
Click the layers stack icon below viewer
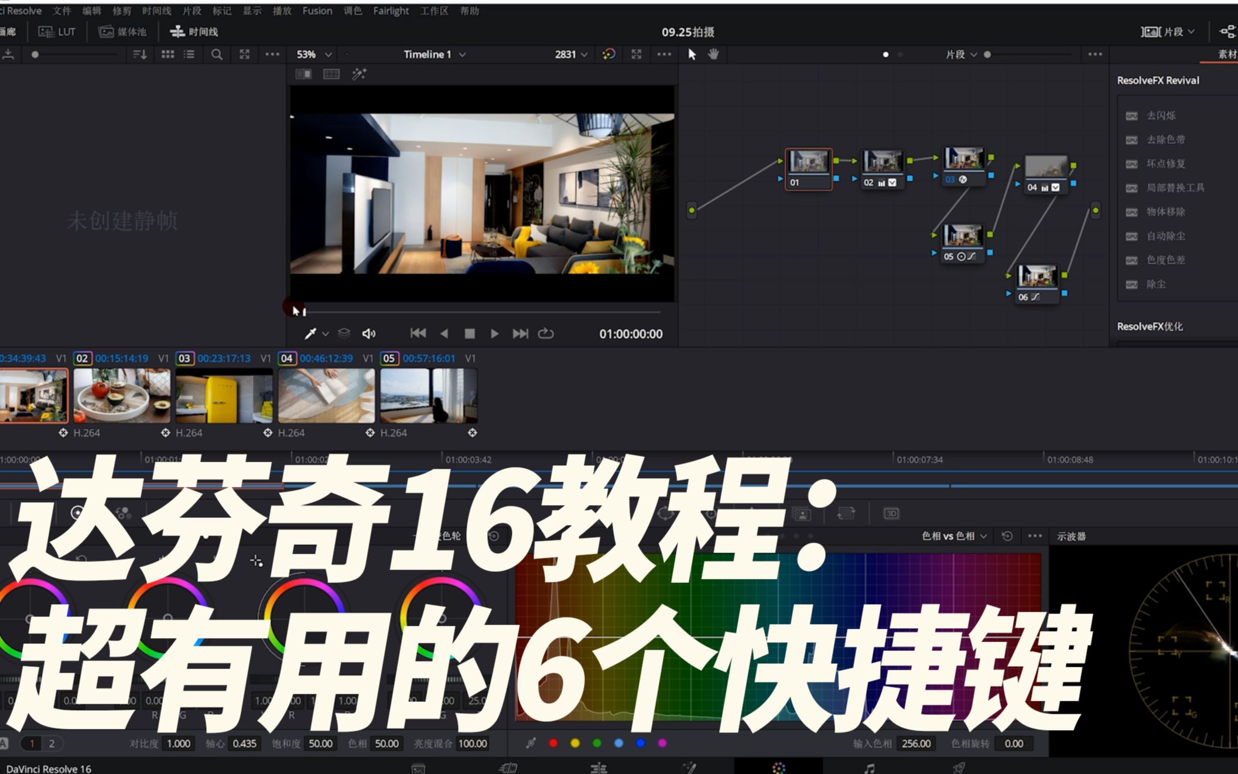point(344,333)
